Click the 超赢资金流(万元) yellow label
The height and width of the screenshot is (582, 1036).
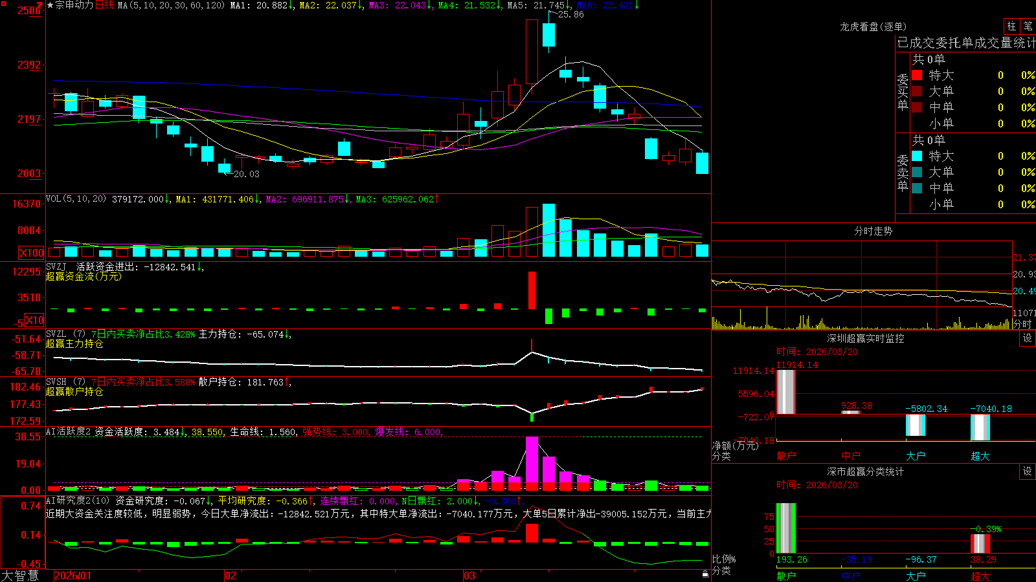point(84,276)
